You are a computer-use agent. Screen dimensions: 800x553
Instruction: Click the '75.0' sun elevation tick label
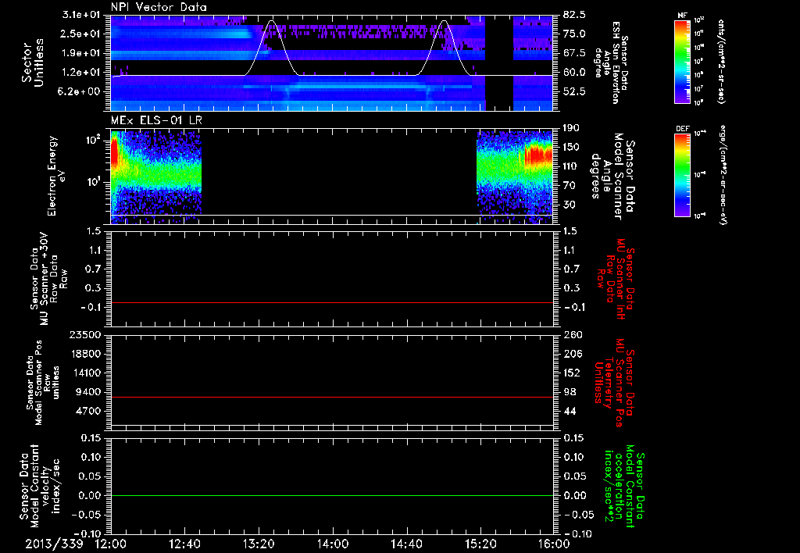tap(575, 34)
